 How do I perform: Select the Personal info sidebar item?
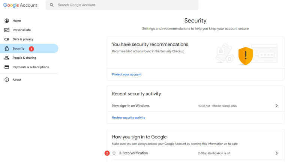(x=22, y=30)
